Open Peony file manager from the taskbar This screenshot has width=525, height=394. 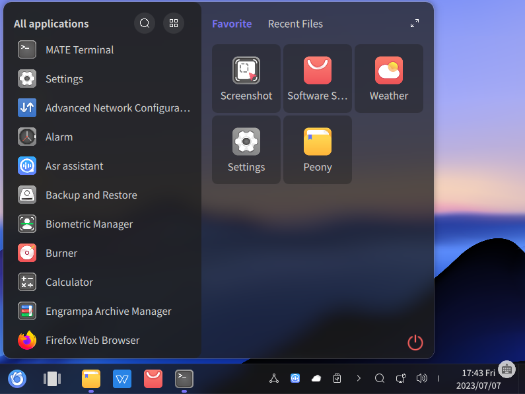pos(91,379)
